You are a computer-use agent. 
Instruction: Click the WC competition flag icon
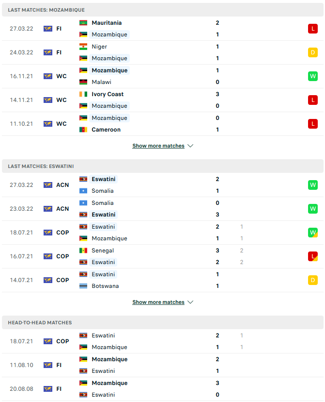click(x=47, y=76)
